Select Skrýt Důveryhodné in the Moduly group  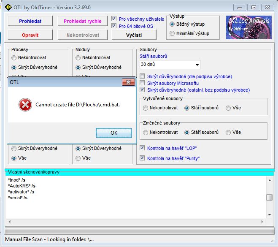(x=78, y=68)
